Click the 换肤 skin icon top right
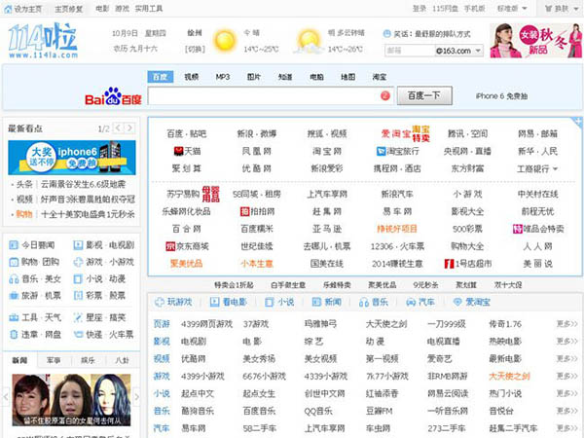Viewport: 584px width, 438px height. pos(548,9)
